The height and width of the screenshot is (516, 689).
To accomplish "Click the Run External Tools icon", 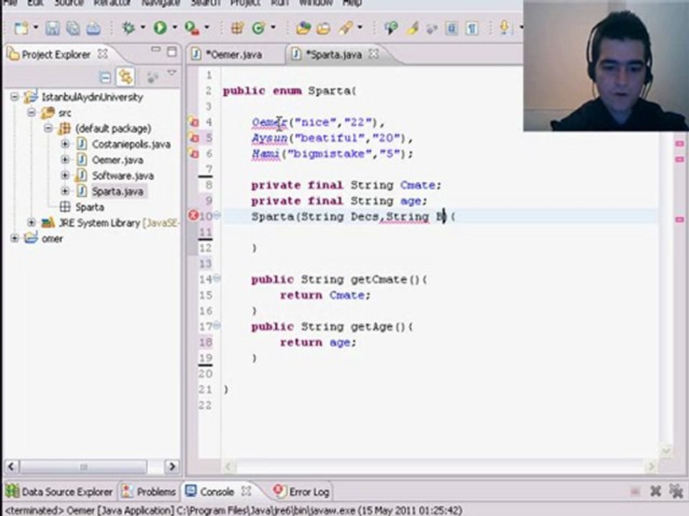I will click(192, 29).
